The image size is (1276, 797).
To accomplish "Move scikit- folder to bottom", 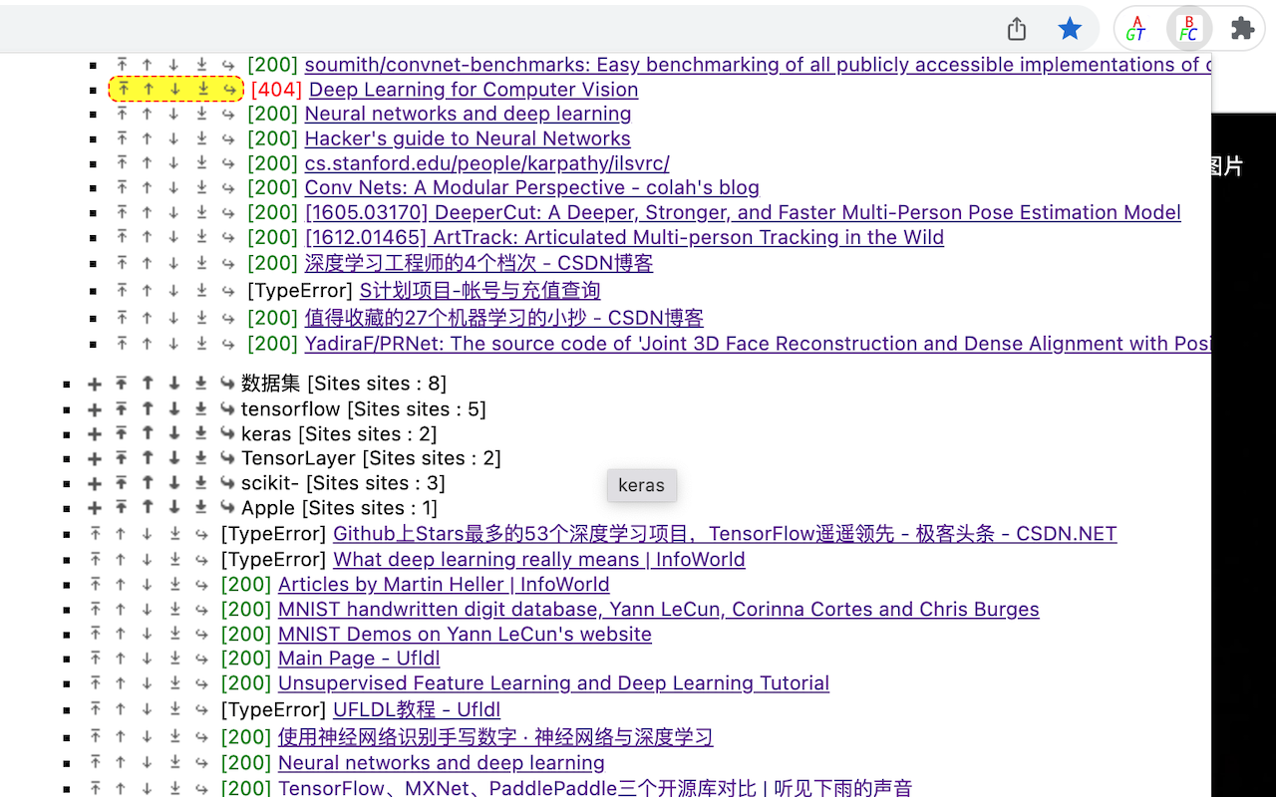I will [201, 483].
